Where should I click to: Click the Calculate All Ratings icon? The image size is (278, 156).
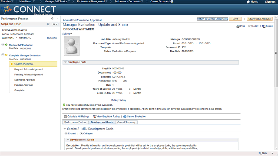point(66,117)
